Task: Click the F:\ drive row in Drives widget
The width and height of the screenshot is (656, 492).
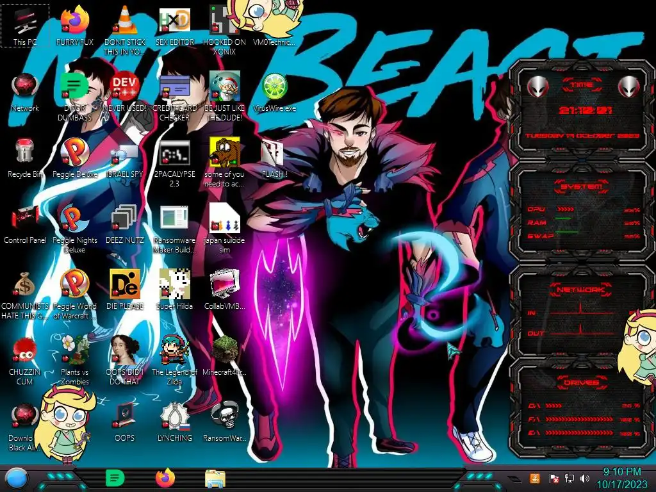Action: pyautogui.click(x=584, y=419)
